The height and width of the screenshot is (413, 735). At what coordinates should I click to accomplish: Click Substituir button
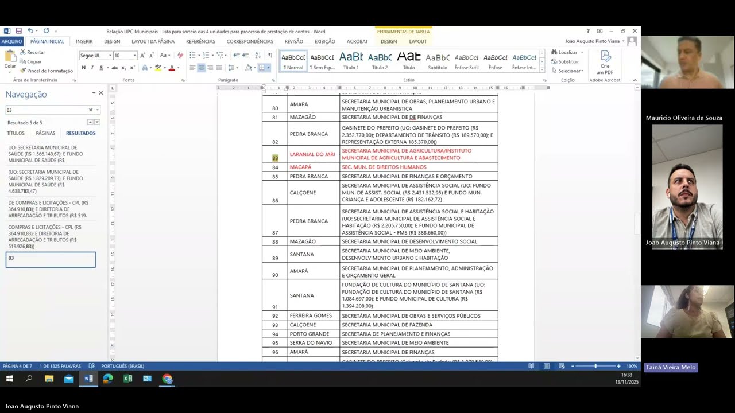564,61
